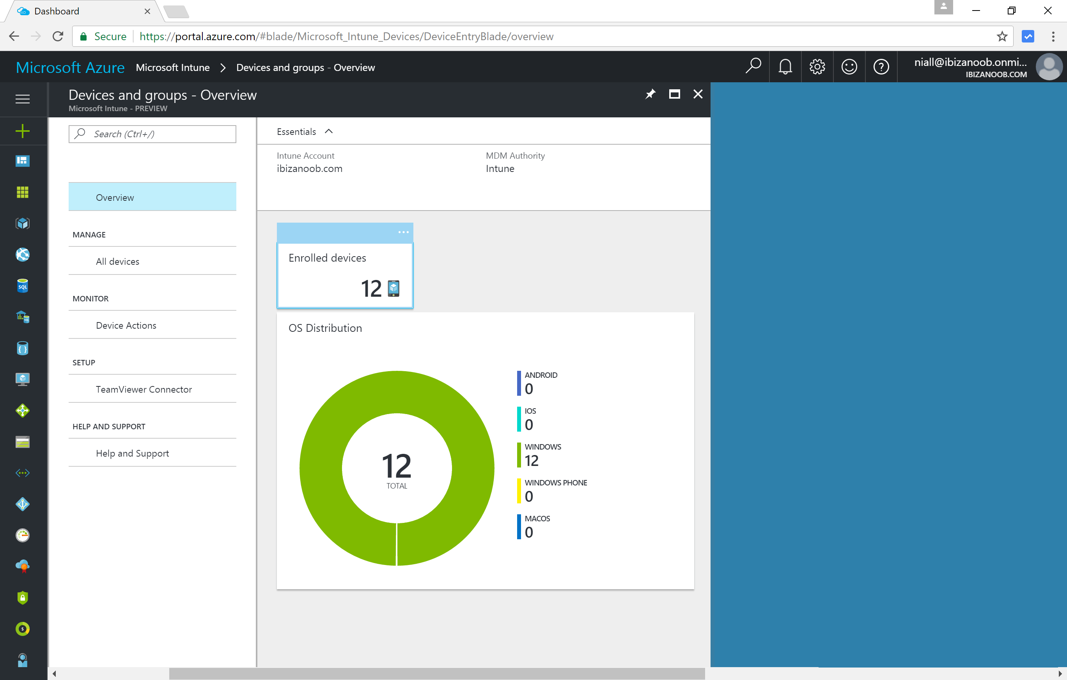The width and height of the screenshot is (1067, 680).
Task: Open Resource groups cube icon
Action: (23, 223)
